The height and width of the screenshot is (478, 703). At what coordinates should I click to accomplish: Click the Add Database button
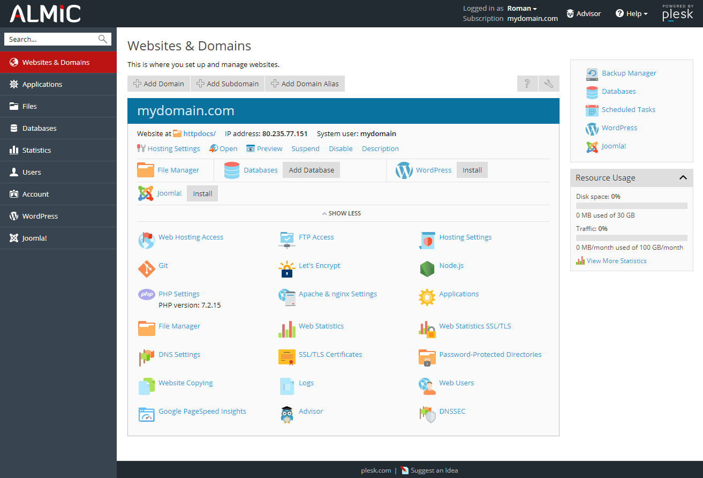coord(311,170)
